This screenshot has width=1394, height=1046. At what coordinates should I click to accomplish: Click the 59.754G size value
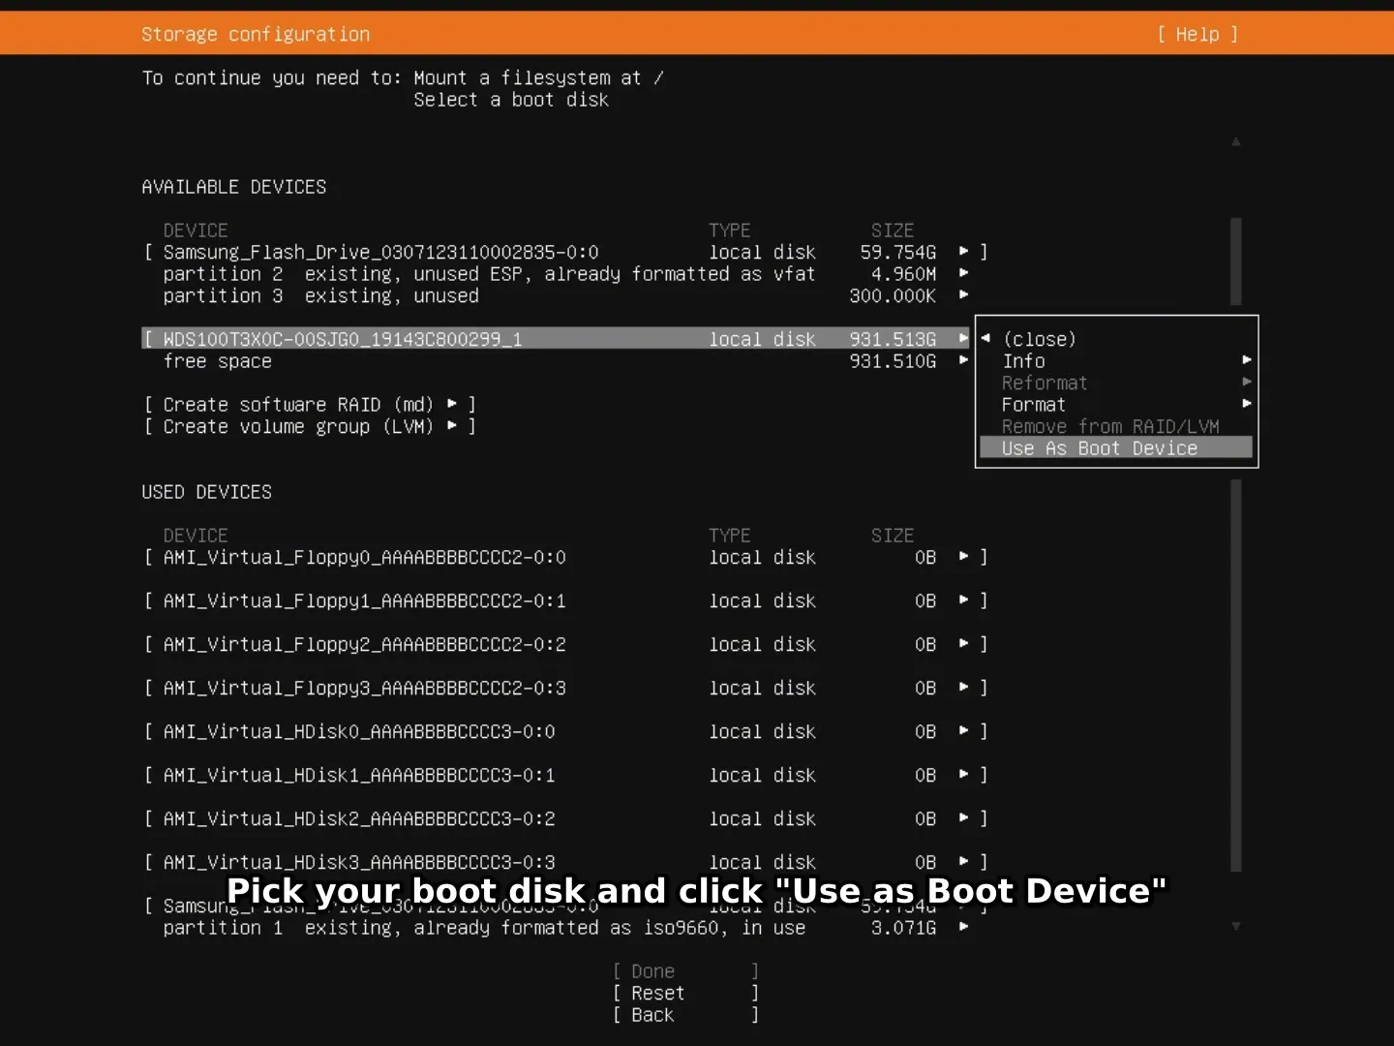point(898,252)
